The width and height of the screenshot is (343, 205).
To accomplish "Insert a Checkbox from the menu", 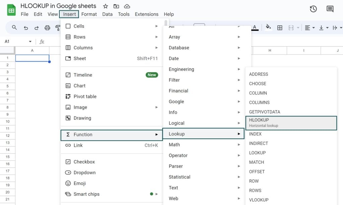I will pos(112,162).
